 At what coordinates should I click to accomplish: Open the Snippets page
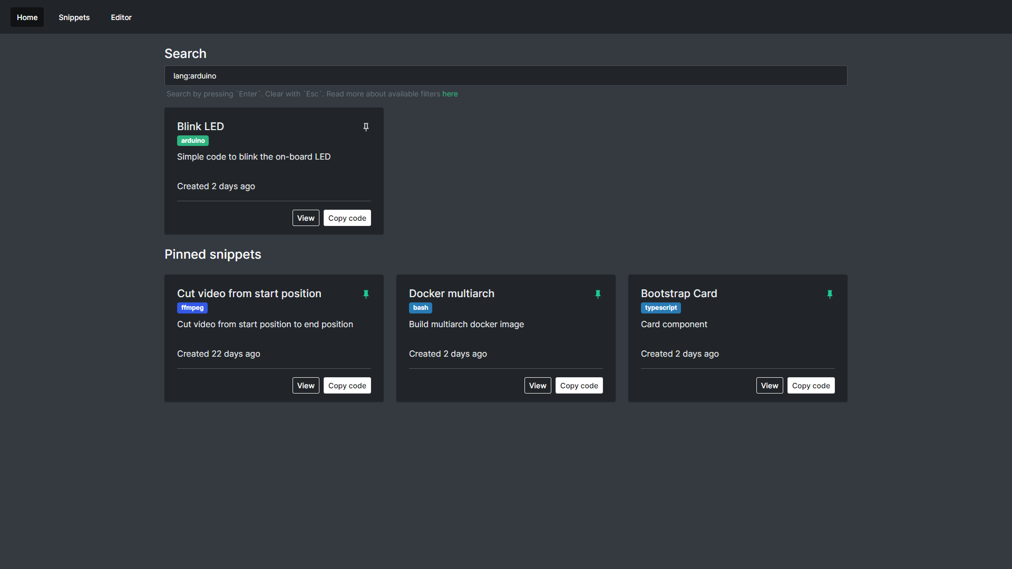[74, 17]
